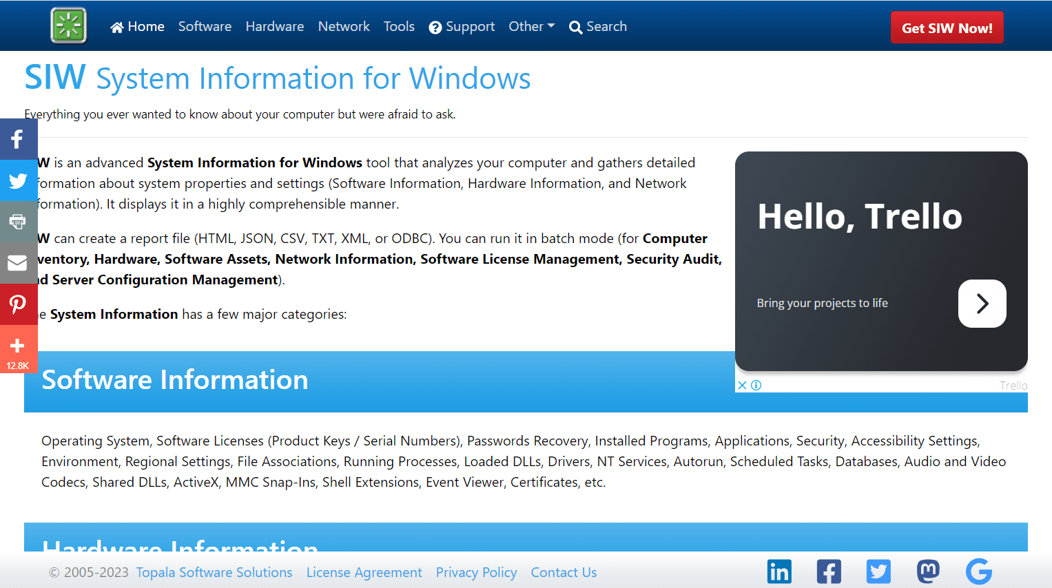Click the Trello advertiser label under ad
Viewport: 1052px width, 588px height.
click(x=1013, y=386)
